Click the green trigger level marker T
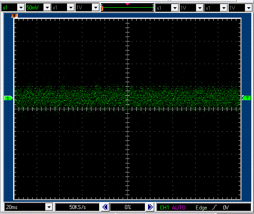 click(246, 98)
